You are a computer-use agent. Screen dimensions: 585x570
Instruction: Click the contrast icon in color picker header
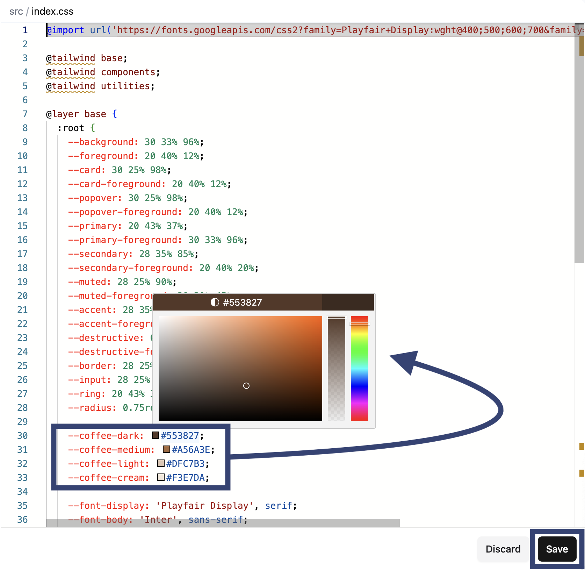215,302
